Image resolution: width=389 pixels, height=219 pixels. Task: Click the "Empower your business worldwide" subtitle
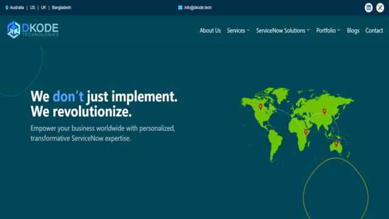[x=103, y=133]
